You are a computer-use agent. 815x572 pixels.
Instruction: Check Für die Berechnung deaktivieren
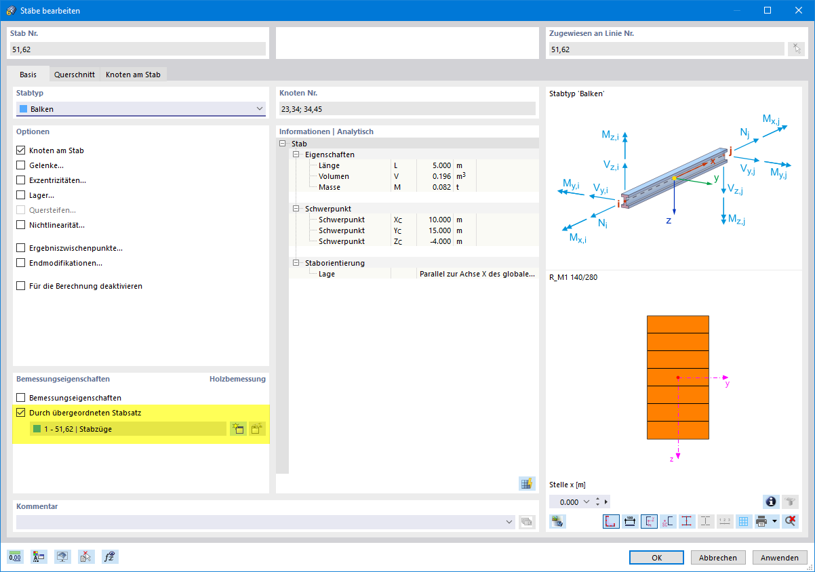click(x=21, y=286)
